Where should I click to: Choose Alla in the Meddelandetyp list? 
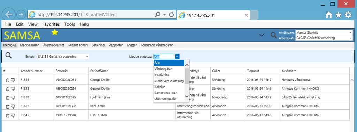(169, 63)
